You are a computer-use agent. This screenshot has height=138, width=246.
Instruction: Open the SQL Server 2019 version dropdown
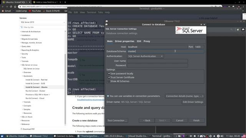43,22
